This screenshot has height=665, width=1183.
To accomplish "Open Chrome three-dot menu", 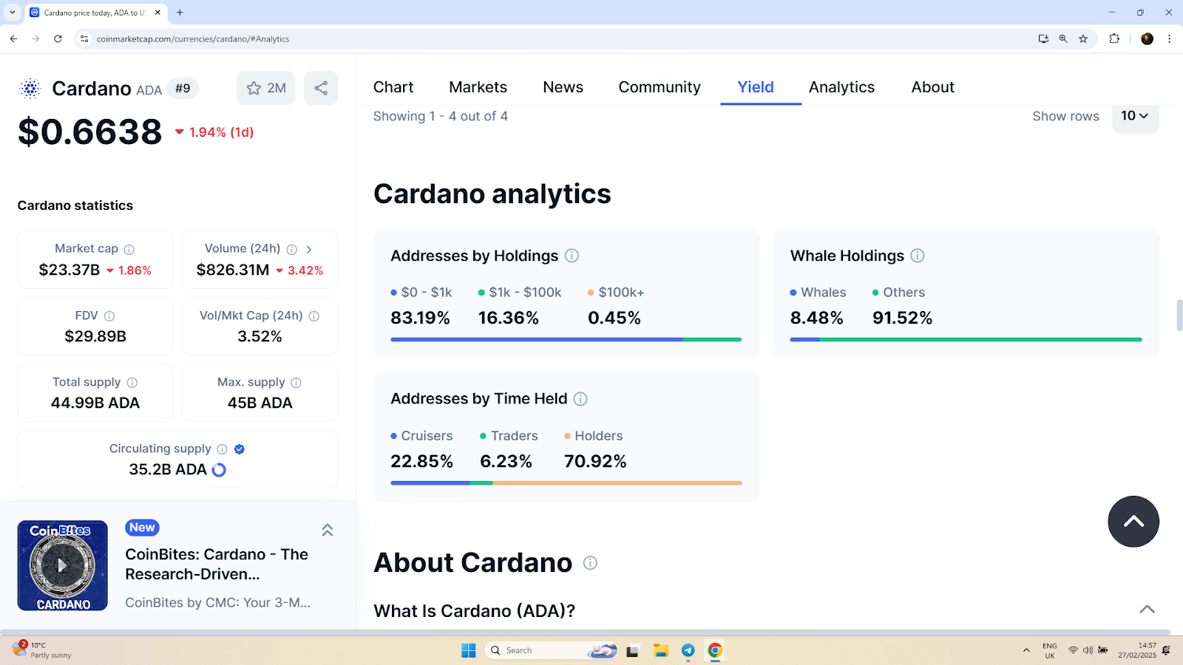I will [x=1169, y=39].
